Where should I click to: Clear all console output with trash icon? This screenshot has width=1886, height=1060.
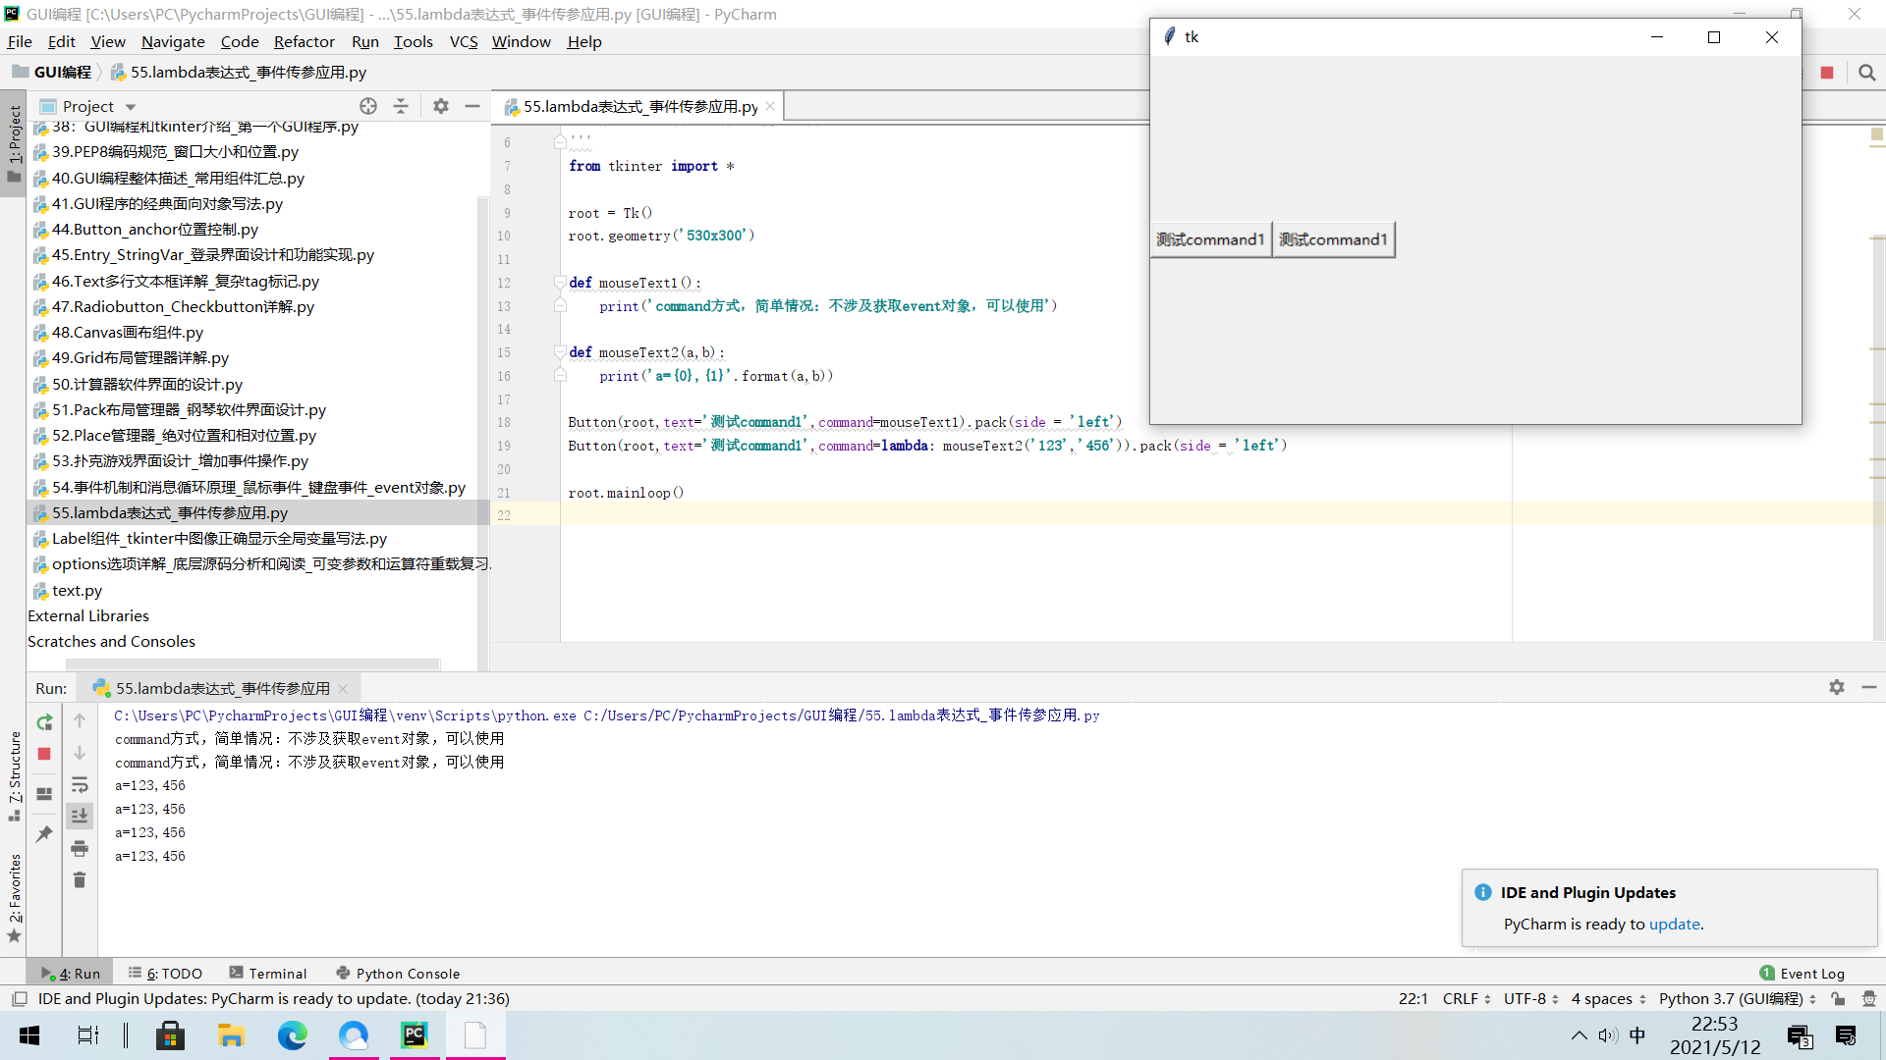coord(80,879)
